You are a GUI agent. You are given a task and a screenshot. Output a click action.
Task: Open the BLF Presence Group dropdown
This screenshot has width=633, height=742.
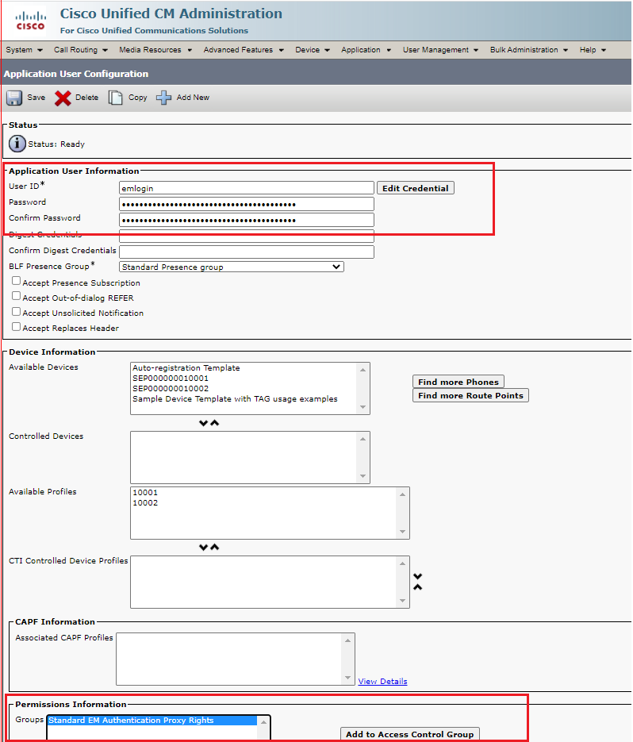pos(232,267)
